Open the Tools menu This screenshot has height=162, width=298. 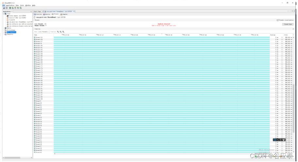click(22, 6)
